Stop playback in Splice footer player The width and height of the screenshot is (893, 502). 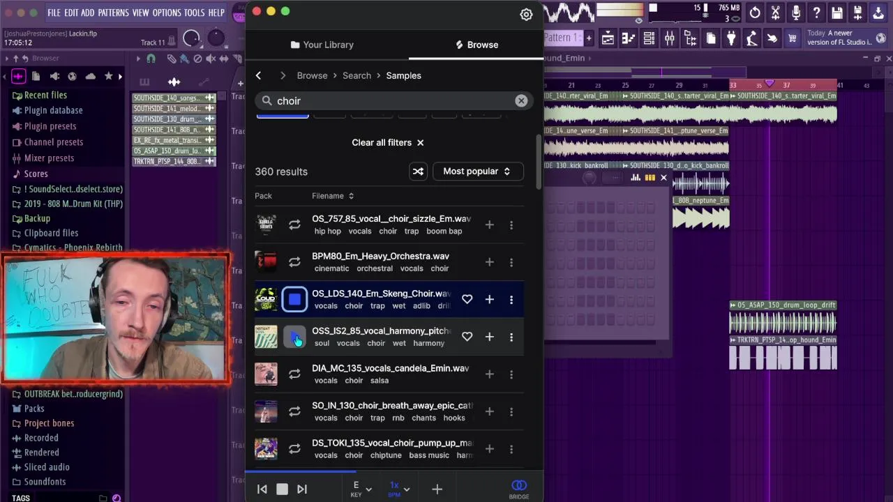282,489
